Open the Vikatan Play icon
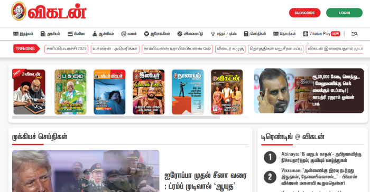This screenshot has height=192, width=370. click(x=306, y=34)
